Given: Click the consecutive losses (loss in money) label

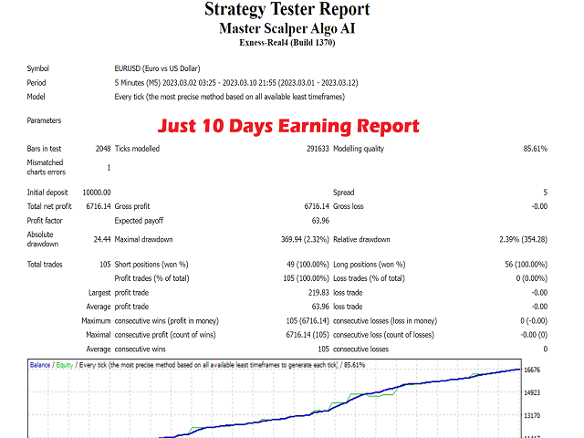Looking at the screenshot, I should click(x=385, y=321).
